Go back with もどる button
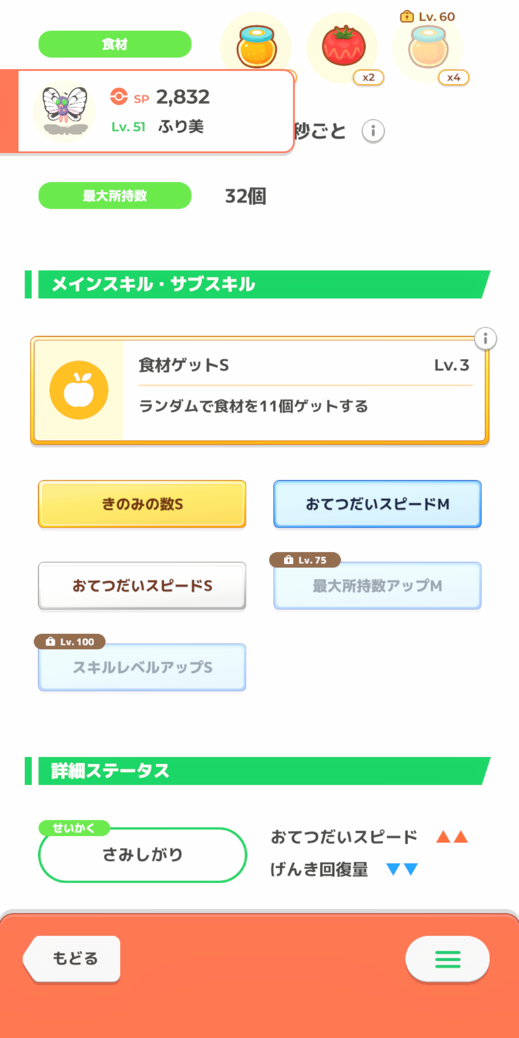The height and width of the screenshot is (1038, 519). pyautogui.click(x=73, y=958)
